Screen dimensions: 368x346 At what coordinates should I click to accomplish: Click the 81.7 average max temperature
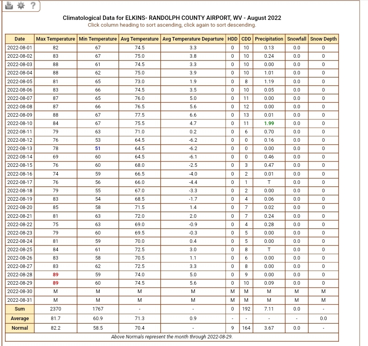pyautogui.click(x=56, y=319)
